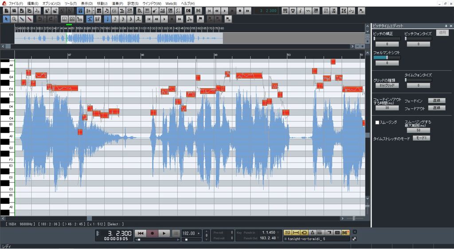Screen dimensions: 454x249
Task: Toggle the yellow AUTO STEP button
Action: [x=287, y=233]
